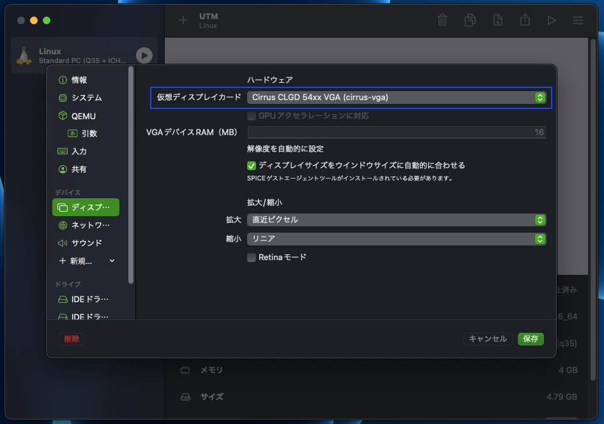
Task: Select the Linux penguin VM entry
Action: coord(84,56)
